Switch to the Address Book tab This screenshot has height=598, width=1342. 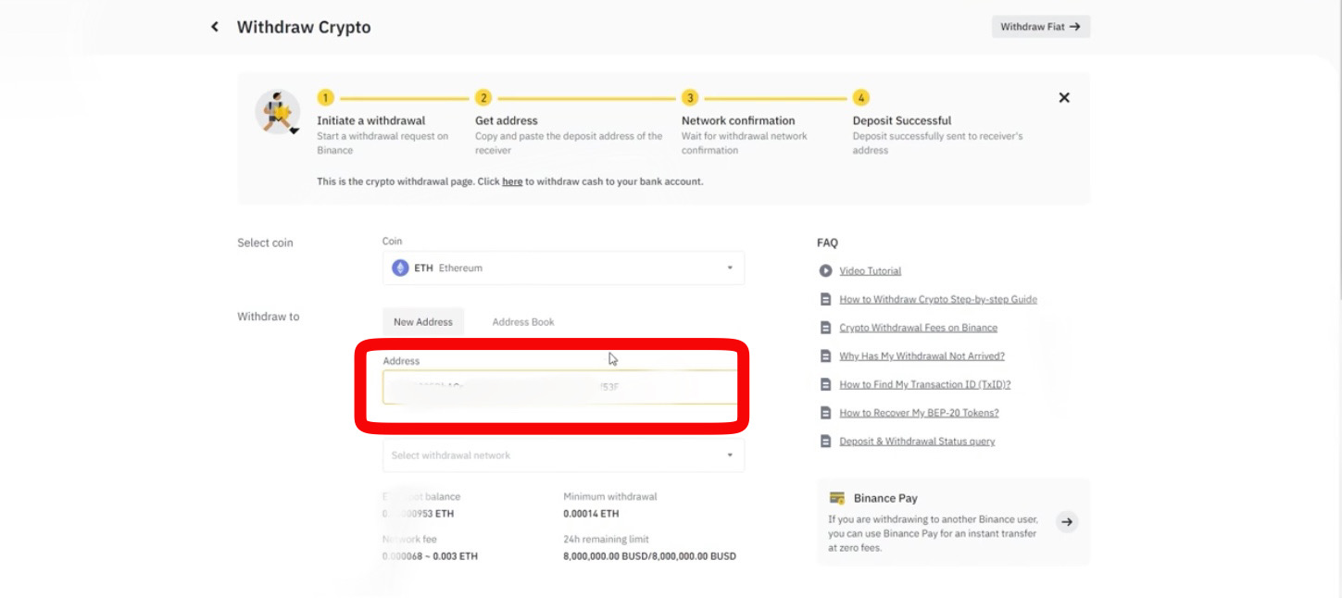(524, 321)
